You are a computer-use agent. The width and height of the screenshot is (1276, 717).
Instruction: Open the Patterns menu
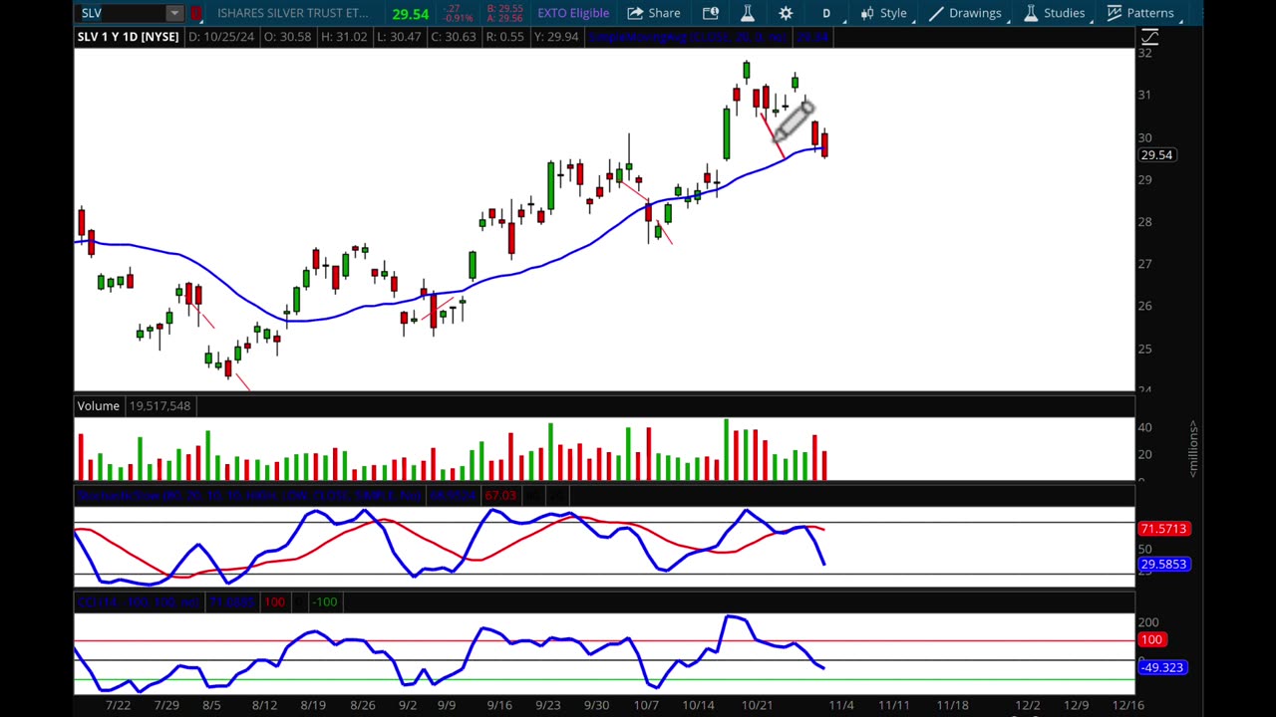tap(1139, 13)
